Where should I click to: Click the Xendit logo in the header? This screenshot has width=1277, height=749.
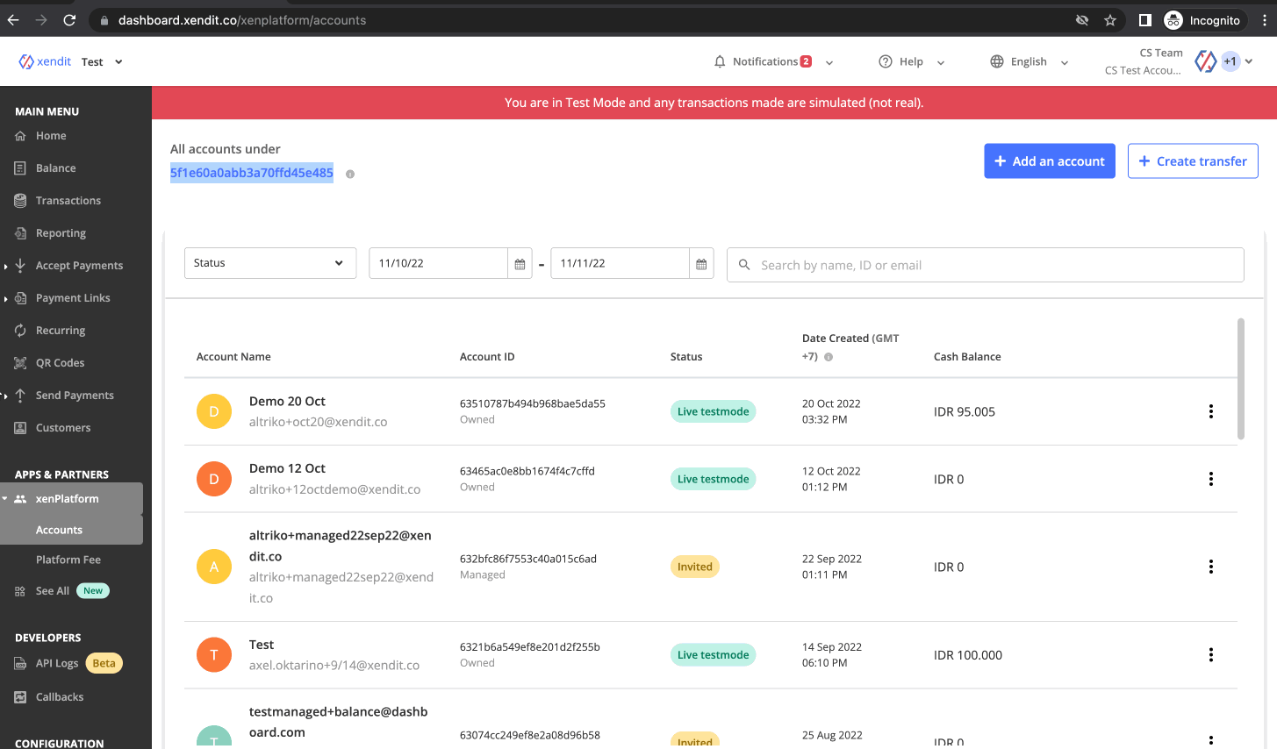pos(46,61)
